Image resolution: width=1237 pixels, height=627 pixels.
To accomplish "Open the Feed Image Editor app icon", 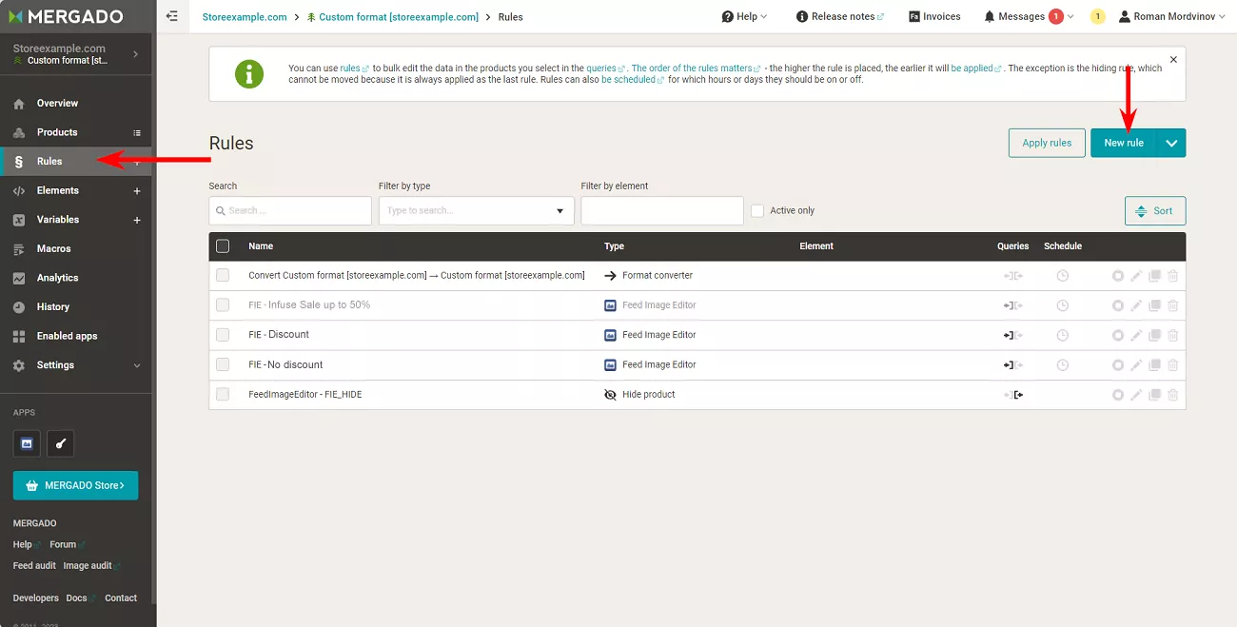I will (x=27, y=443).
